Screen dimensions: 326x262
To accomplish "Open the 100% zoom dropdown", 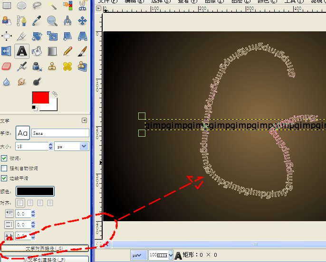I will click(171, 255).
